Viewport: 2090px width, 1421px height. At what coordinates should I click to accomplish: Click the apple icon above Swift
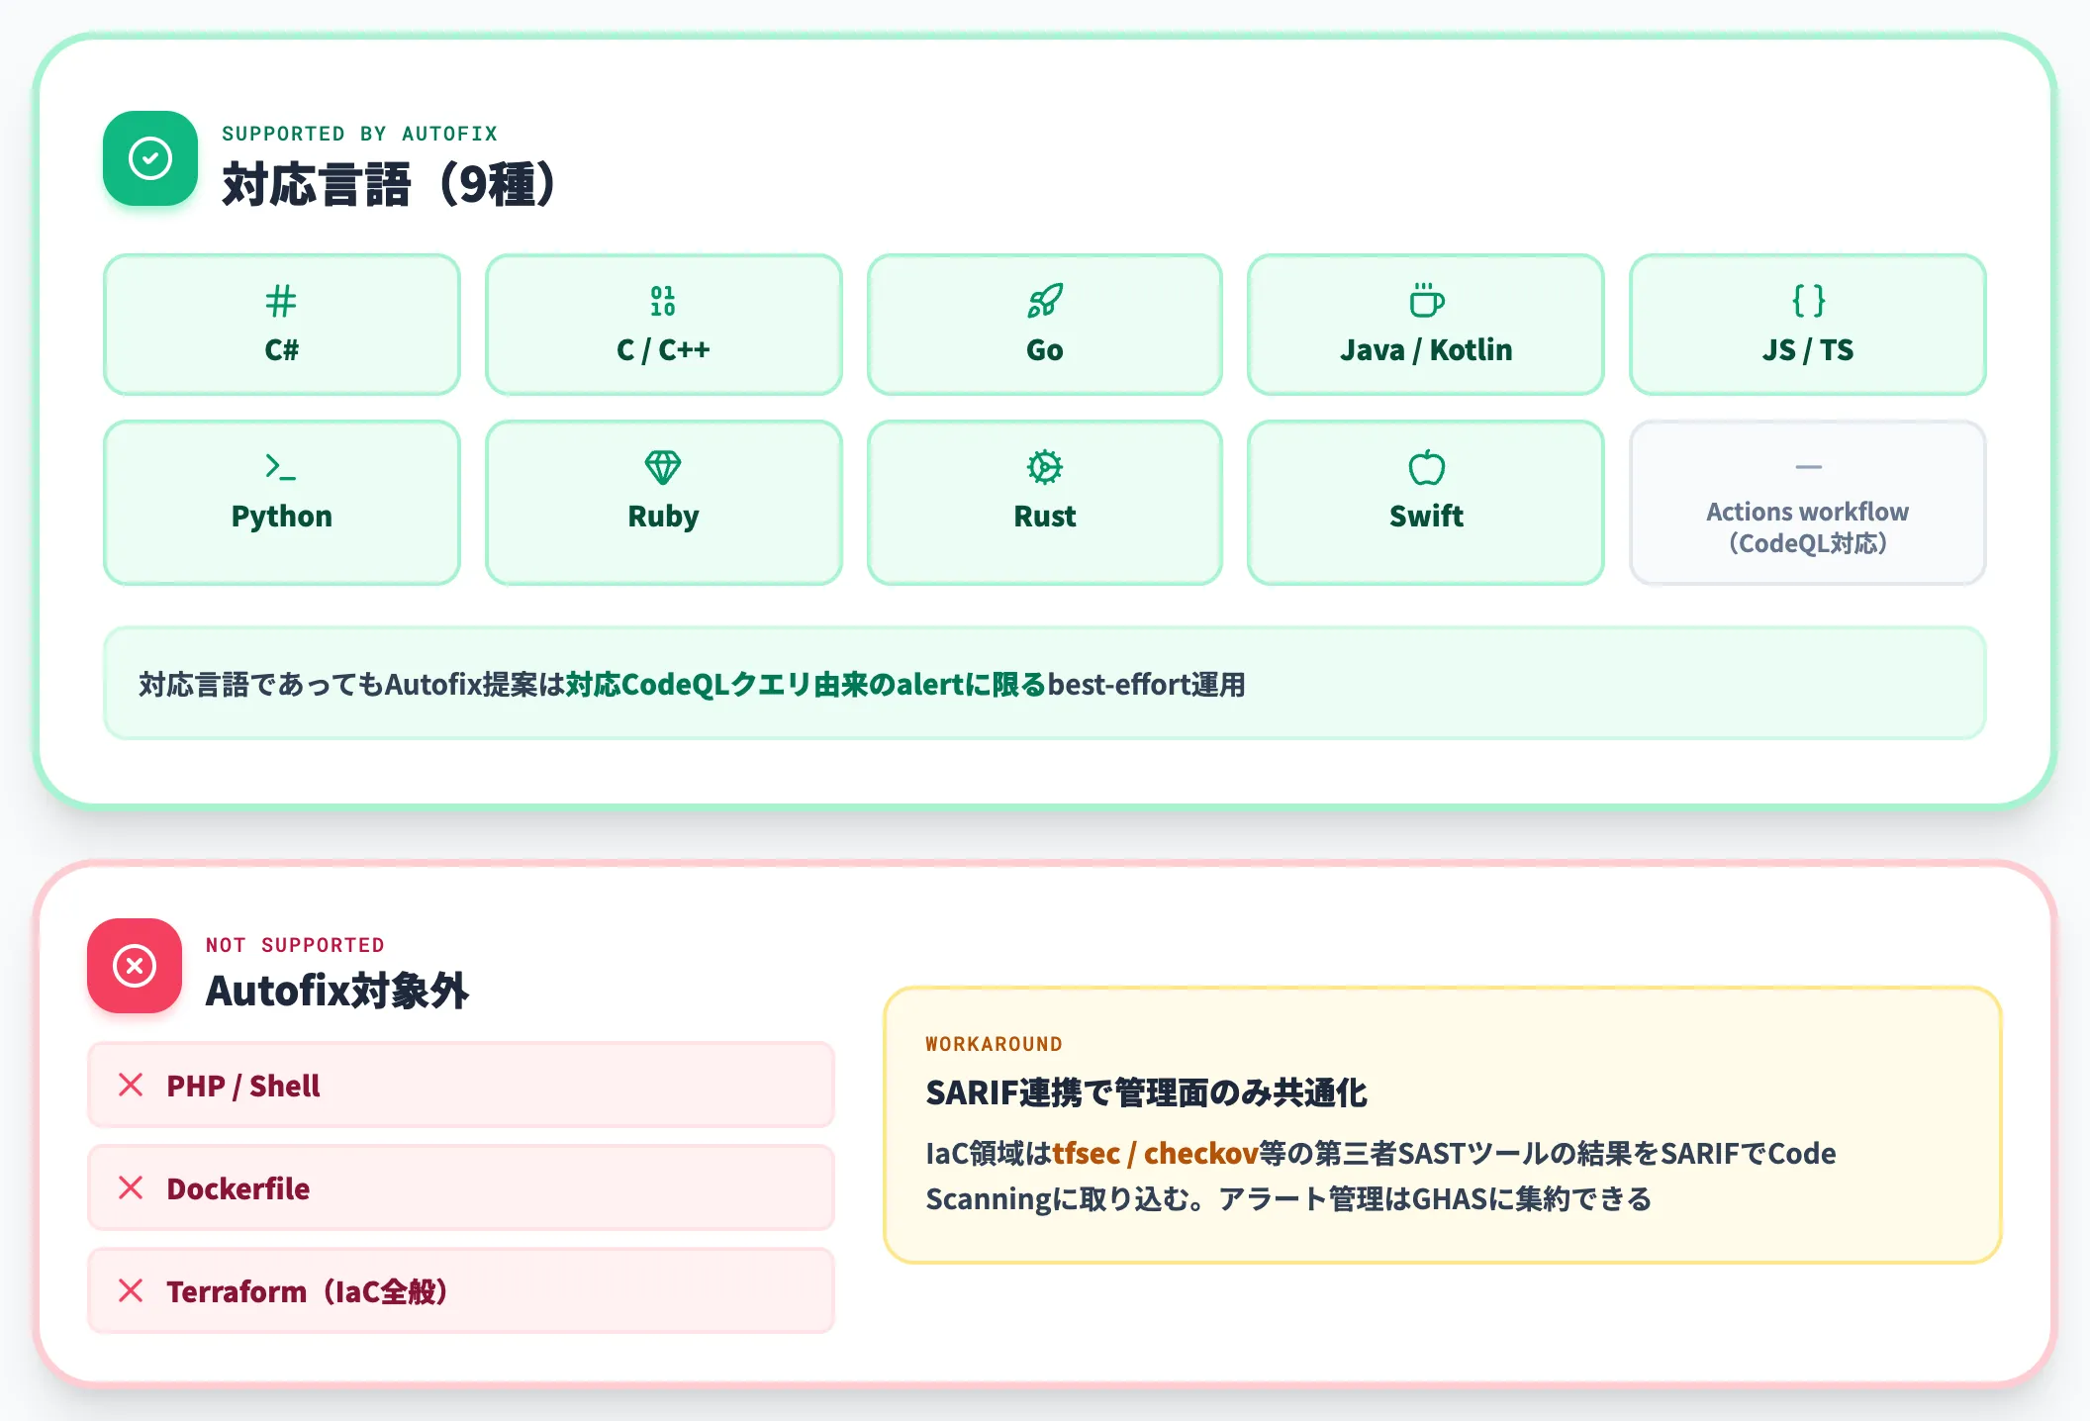coord(1426,467)
